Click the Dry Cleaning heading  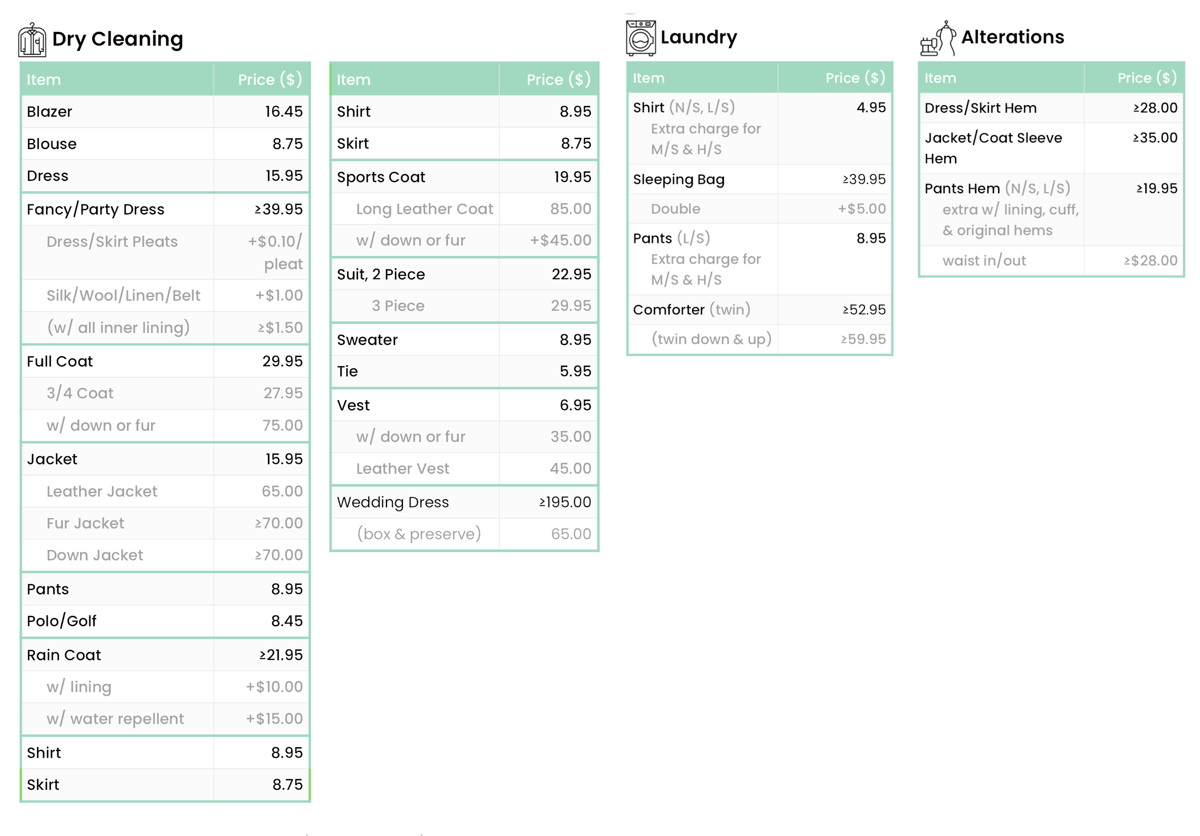(x=118, y=39)
